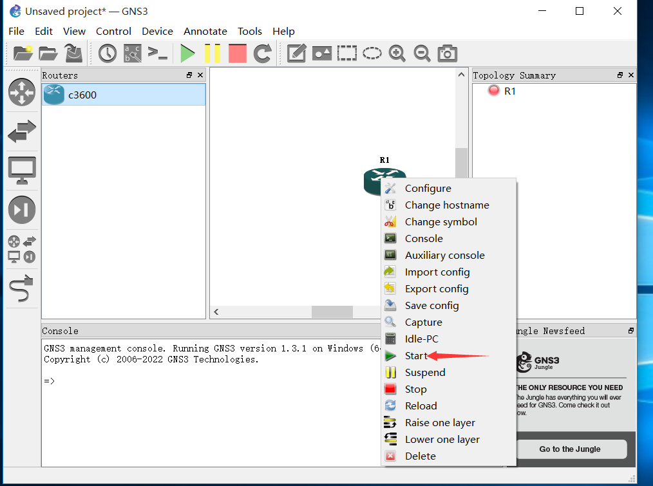Screen dimensions: 653x486
Task: Click the canvas horizontal scroll left arrow
Action: tap(216, 312)
